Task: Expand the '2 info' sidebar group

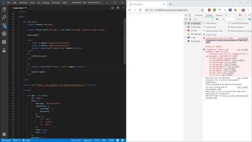Action: (185, 37)
